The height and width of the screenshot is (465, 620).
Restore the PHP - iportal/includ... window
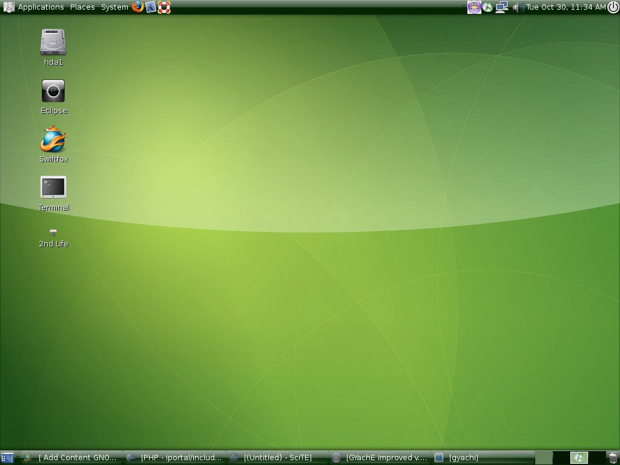coord(174,458)
